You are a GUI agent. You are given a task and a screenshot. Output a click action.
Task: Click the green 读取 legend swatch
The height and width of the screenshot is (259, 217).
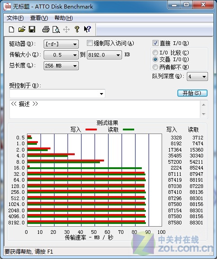tap(128, 129)
